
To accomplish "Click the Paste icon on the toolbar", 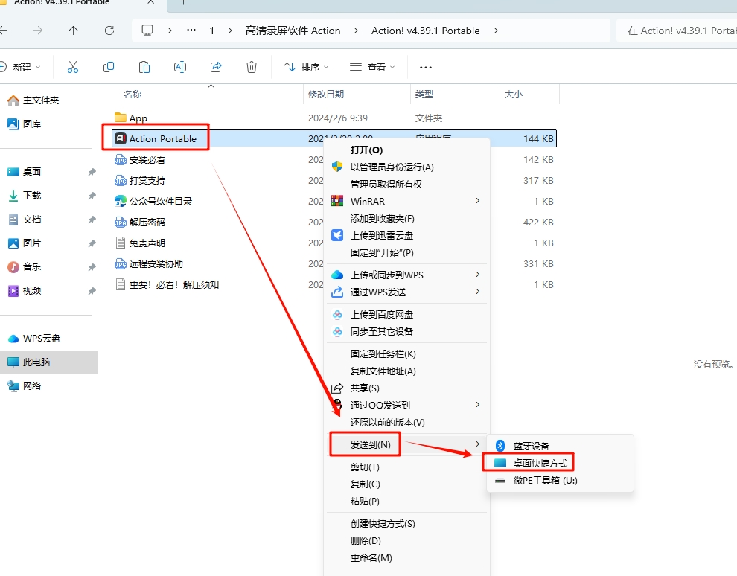I will click(144, 66).
